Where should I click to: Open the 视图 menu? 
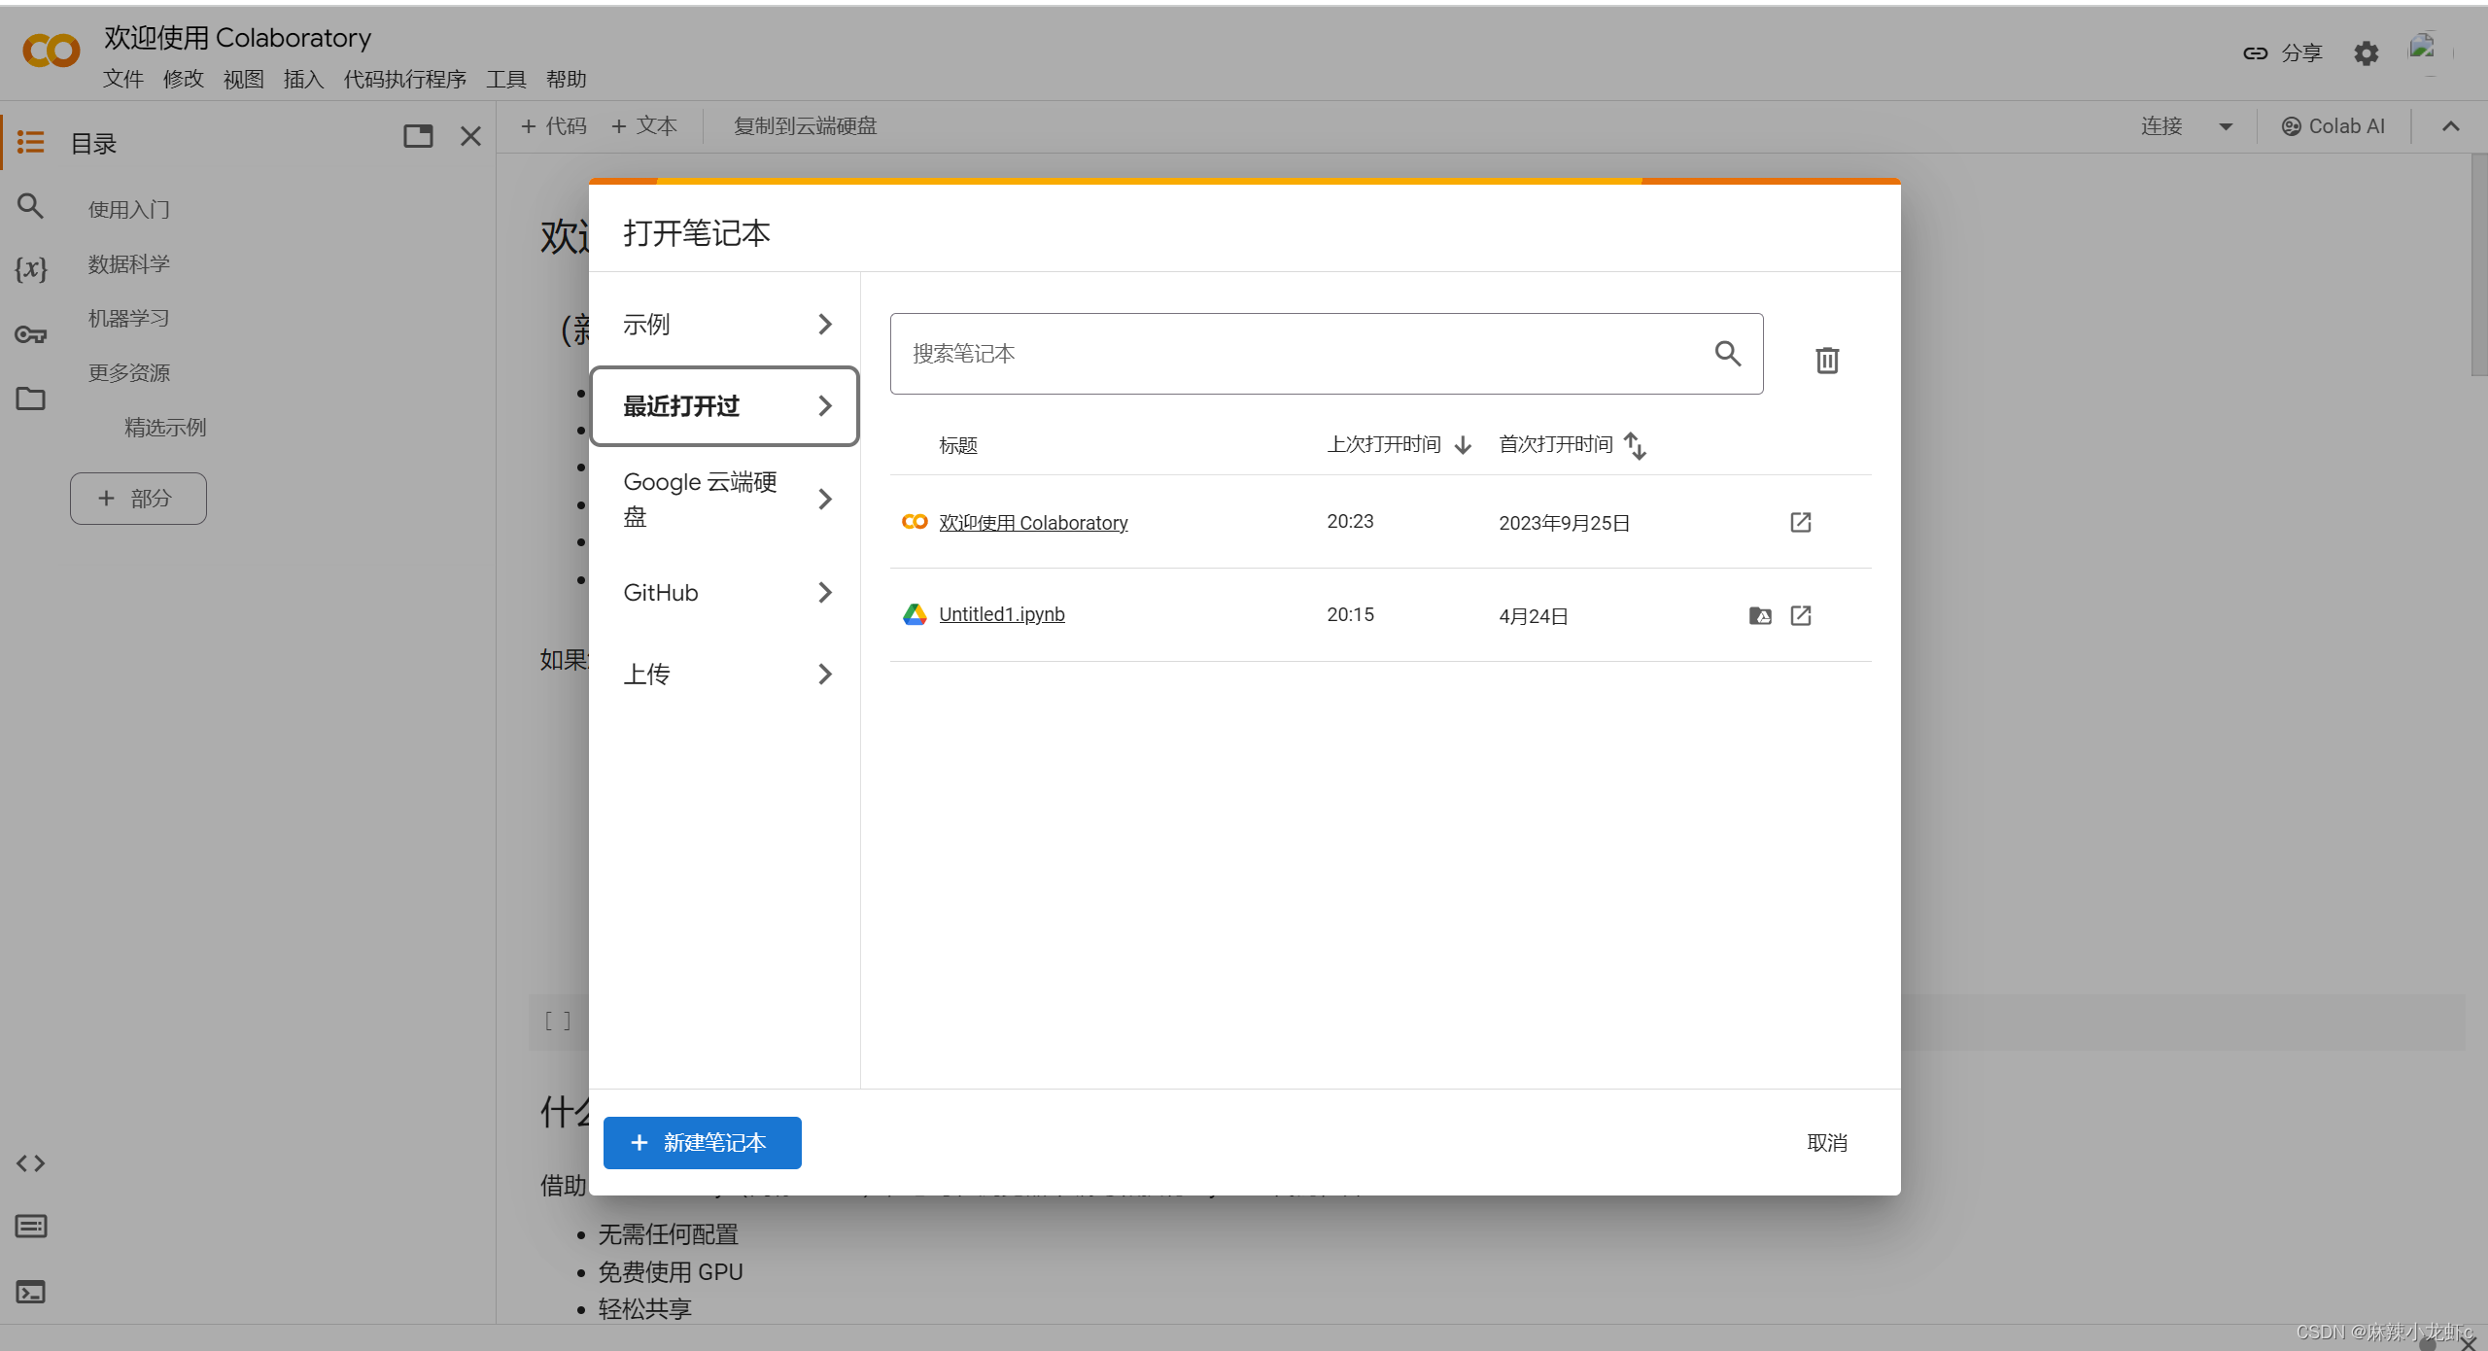pos(244,79)
